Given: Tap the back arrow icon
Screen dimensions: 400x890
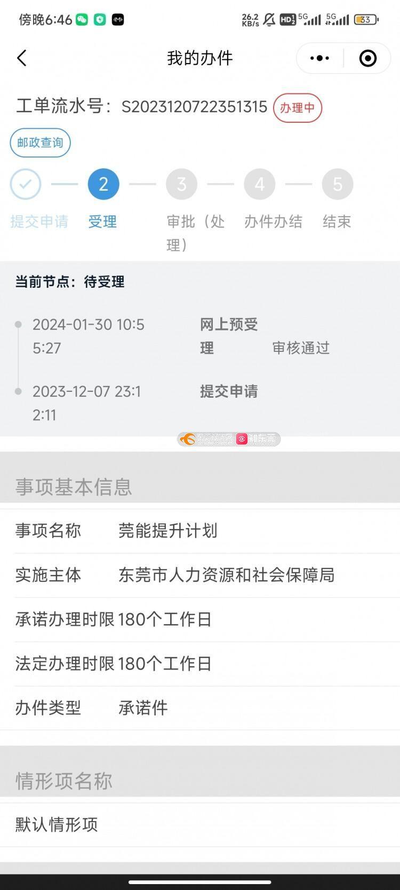Looking at the screenshot, I should tap(21, 58).
